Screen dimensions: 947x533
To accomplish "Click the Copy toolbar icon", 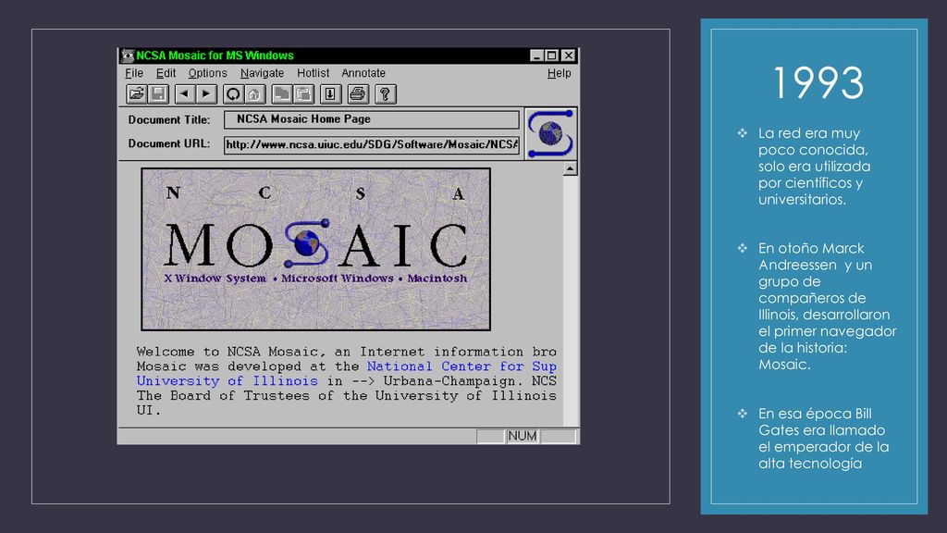I will click(281, 94).
